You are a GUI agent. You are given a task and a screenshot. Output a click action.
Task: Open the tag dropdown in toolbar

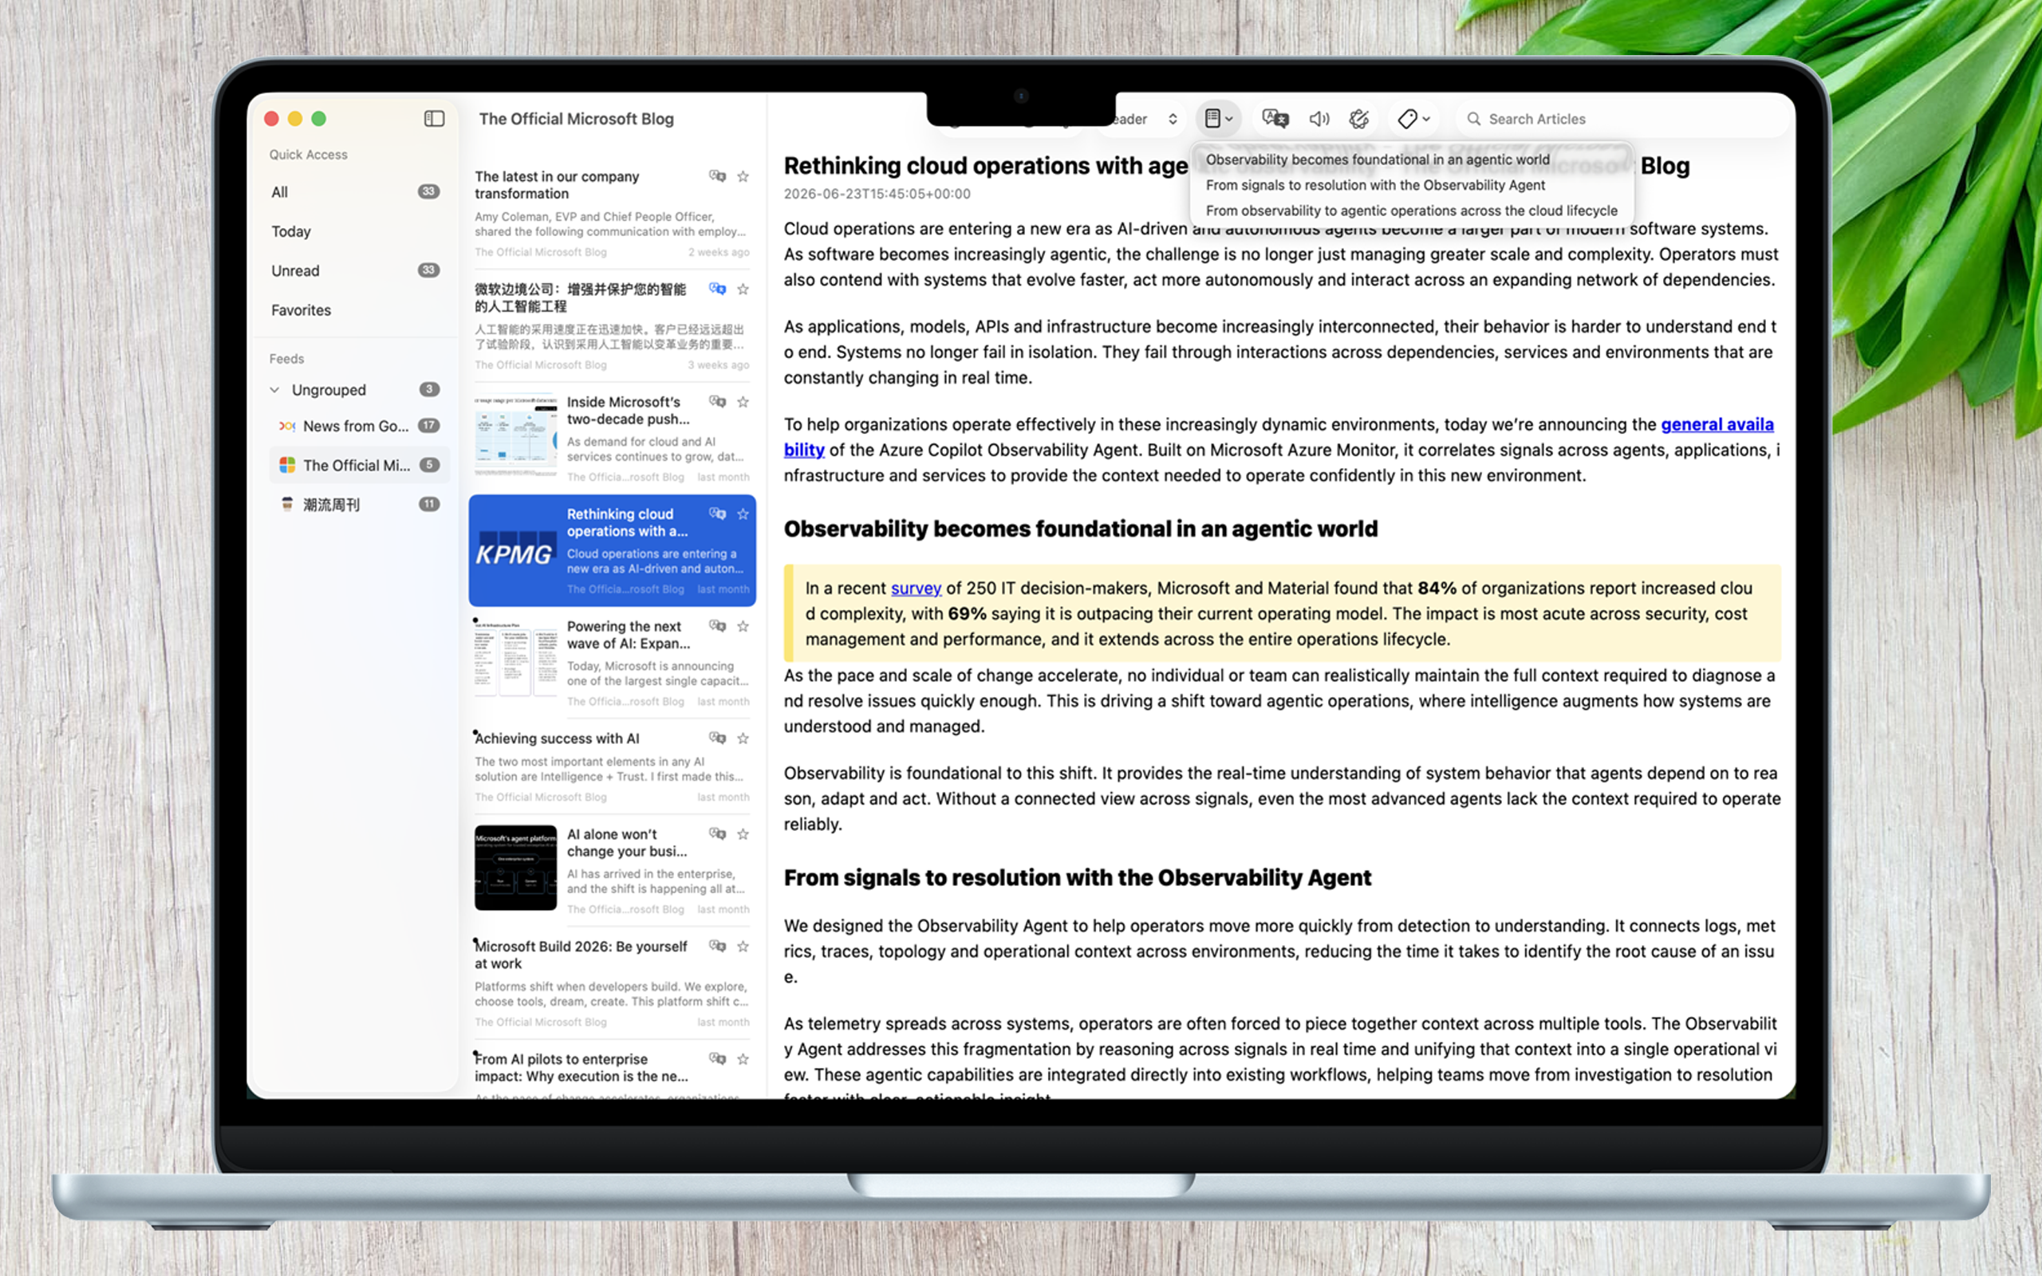1413,119
